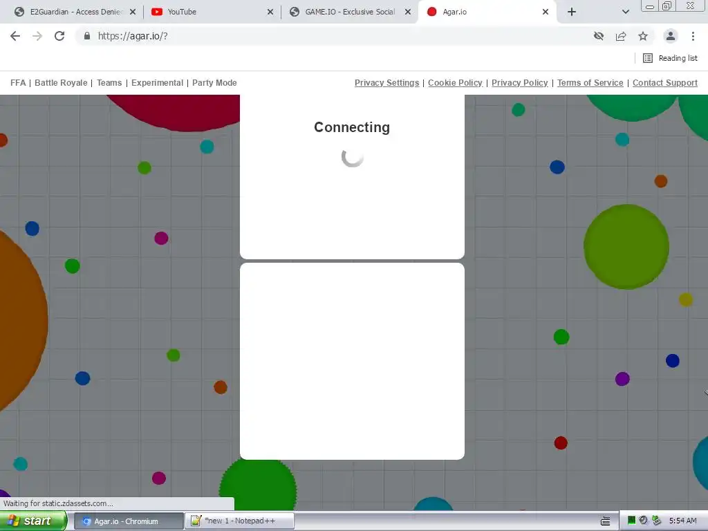Open Privacy Settings link

(x=387, y=83)
